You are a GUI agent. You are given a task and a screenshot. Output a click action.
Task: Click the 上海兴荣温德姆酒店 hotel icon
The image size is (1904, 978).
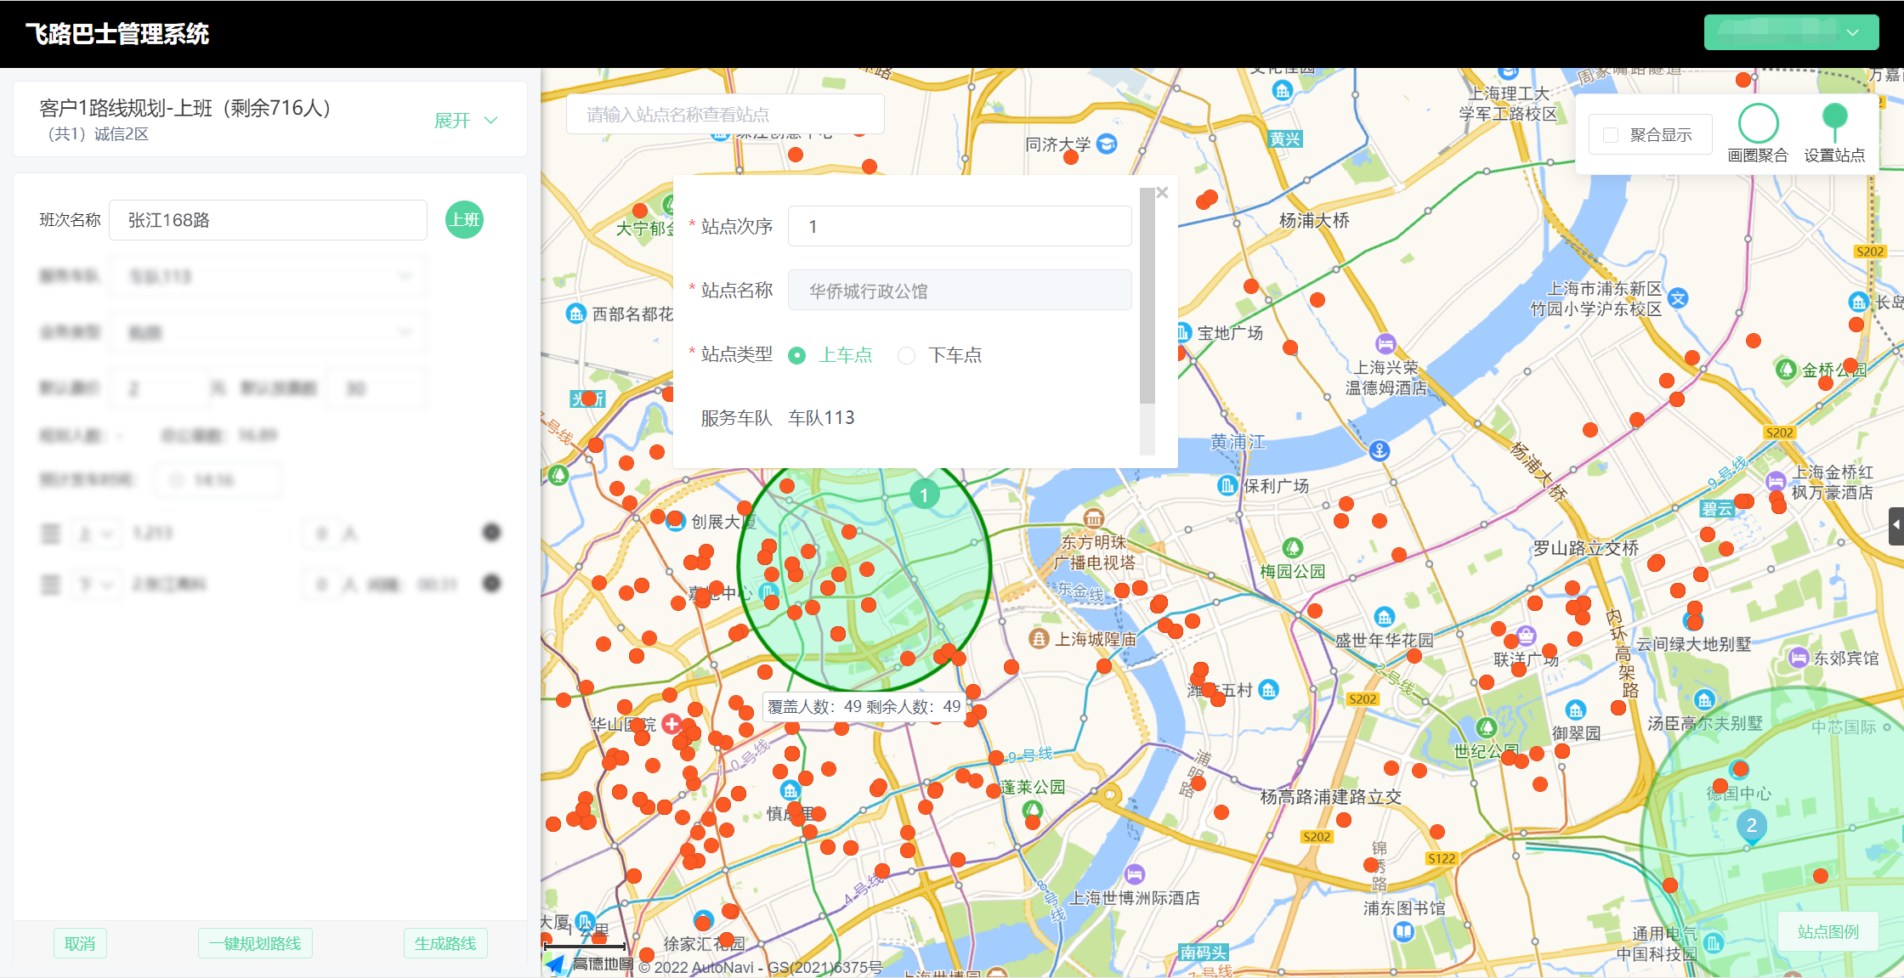(1385, 344)
